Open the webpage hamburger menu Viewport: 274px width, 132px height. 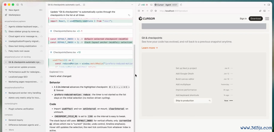click(267, 19)
